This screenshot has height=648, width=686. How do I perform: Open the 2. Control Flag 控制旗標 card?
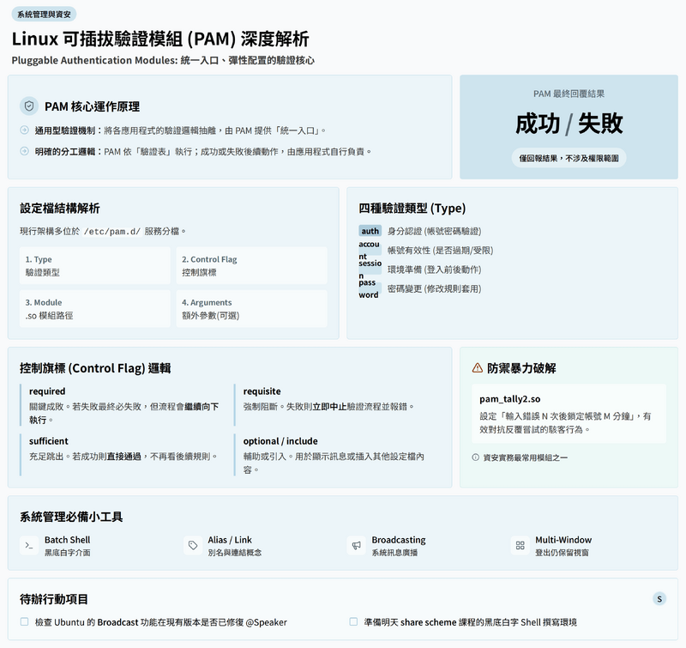[x=251, y=265]
